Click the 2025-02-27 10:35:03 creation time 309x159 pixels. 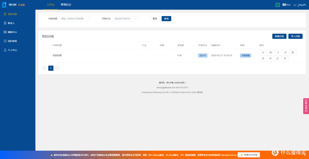(221, 55)
